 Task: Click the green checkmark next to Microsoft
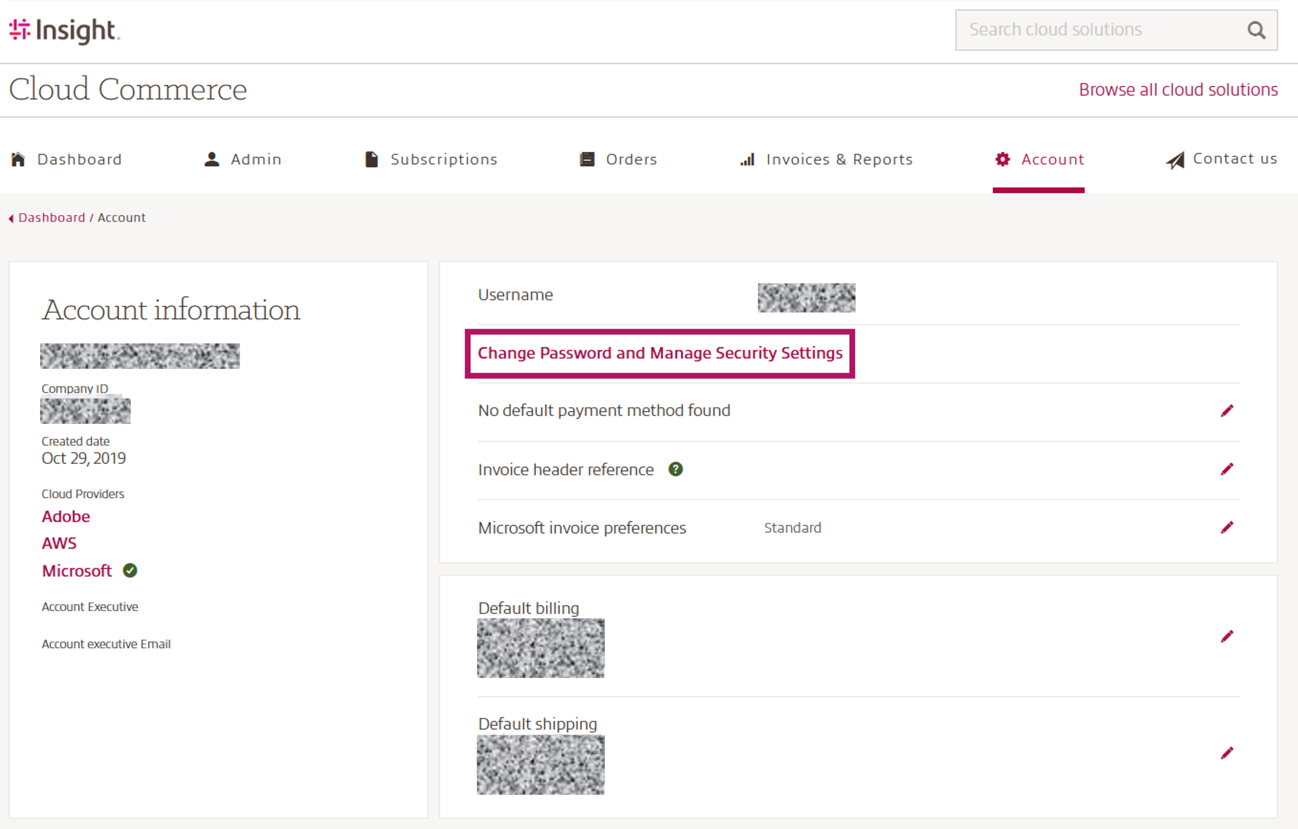click(x=129, y=571)
